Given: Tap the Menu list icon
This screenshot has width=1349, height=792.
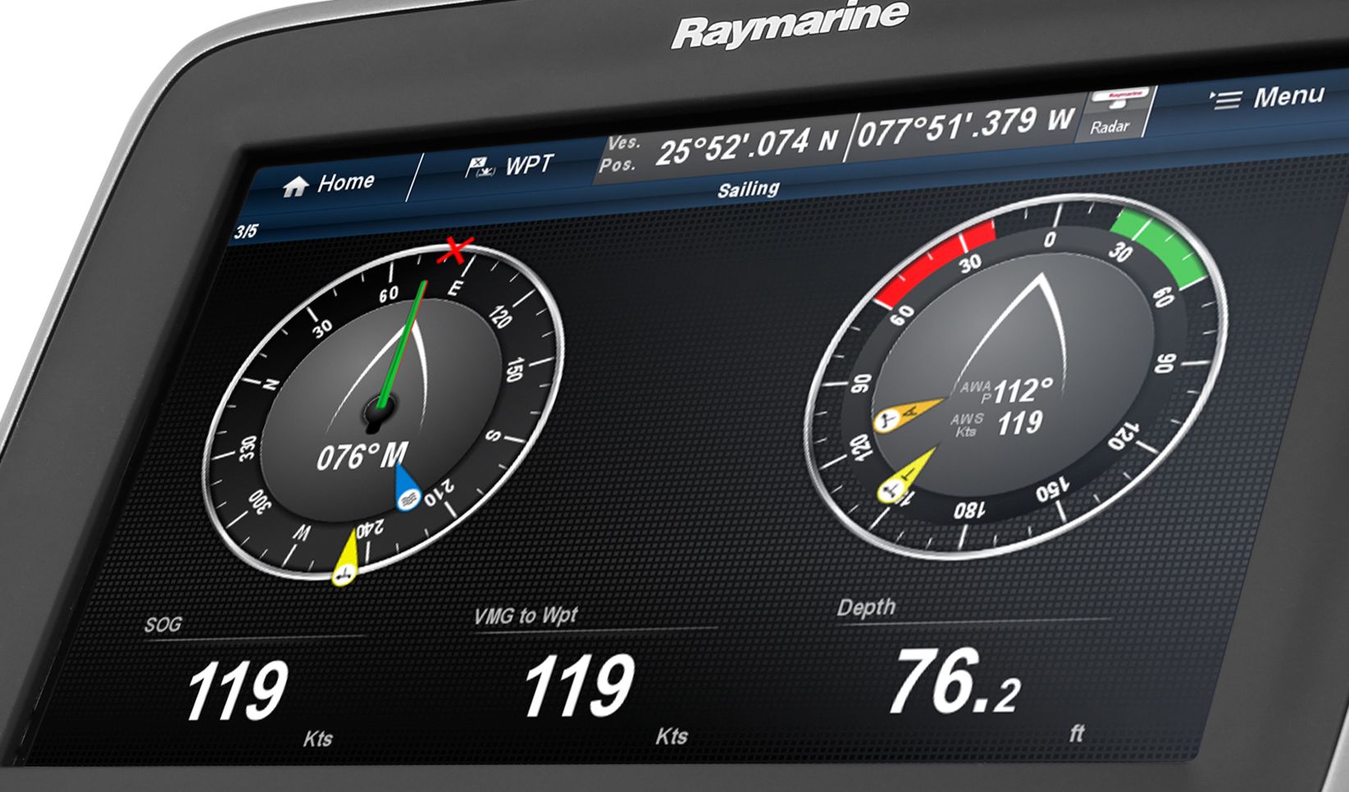Looking at the screenshot, I should 1225,99.
